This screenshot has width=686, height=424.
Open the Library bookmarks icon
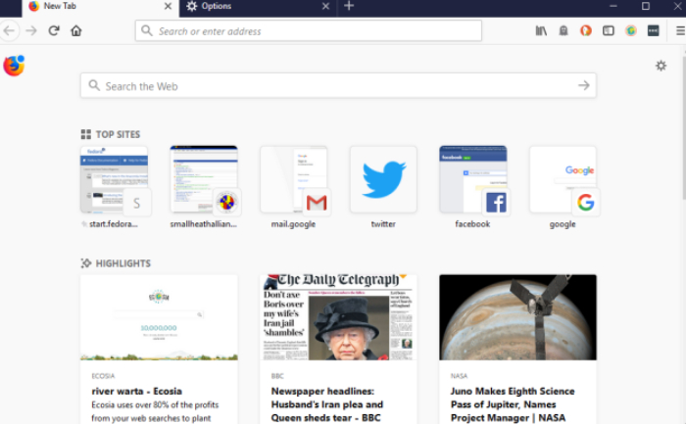[541, 30]
